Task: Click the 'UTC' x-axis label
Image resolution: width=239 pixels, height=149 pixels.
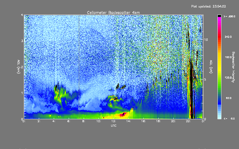Action: tap(114, 125)
